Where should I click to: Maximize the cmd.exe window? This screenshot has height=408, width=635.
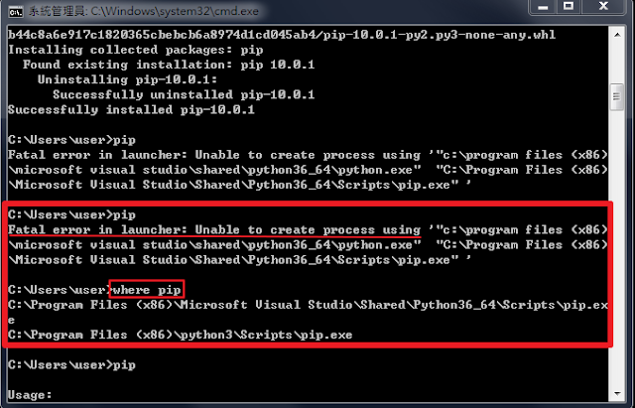click(569, 7)
